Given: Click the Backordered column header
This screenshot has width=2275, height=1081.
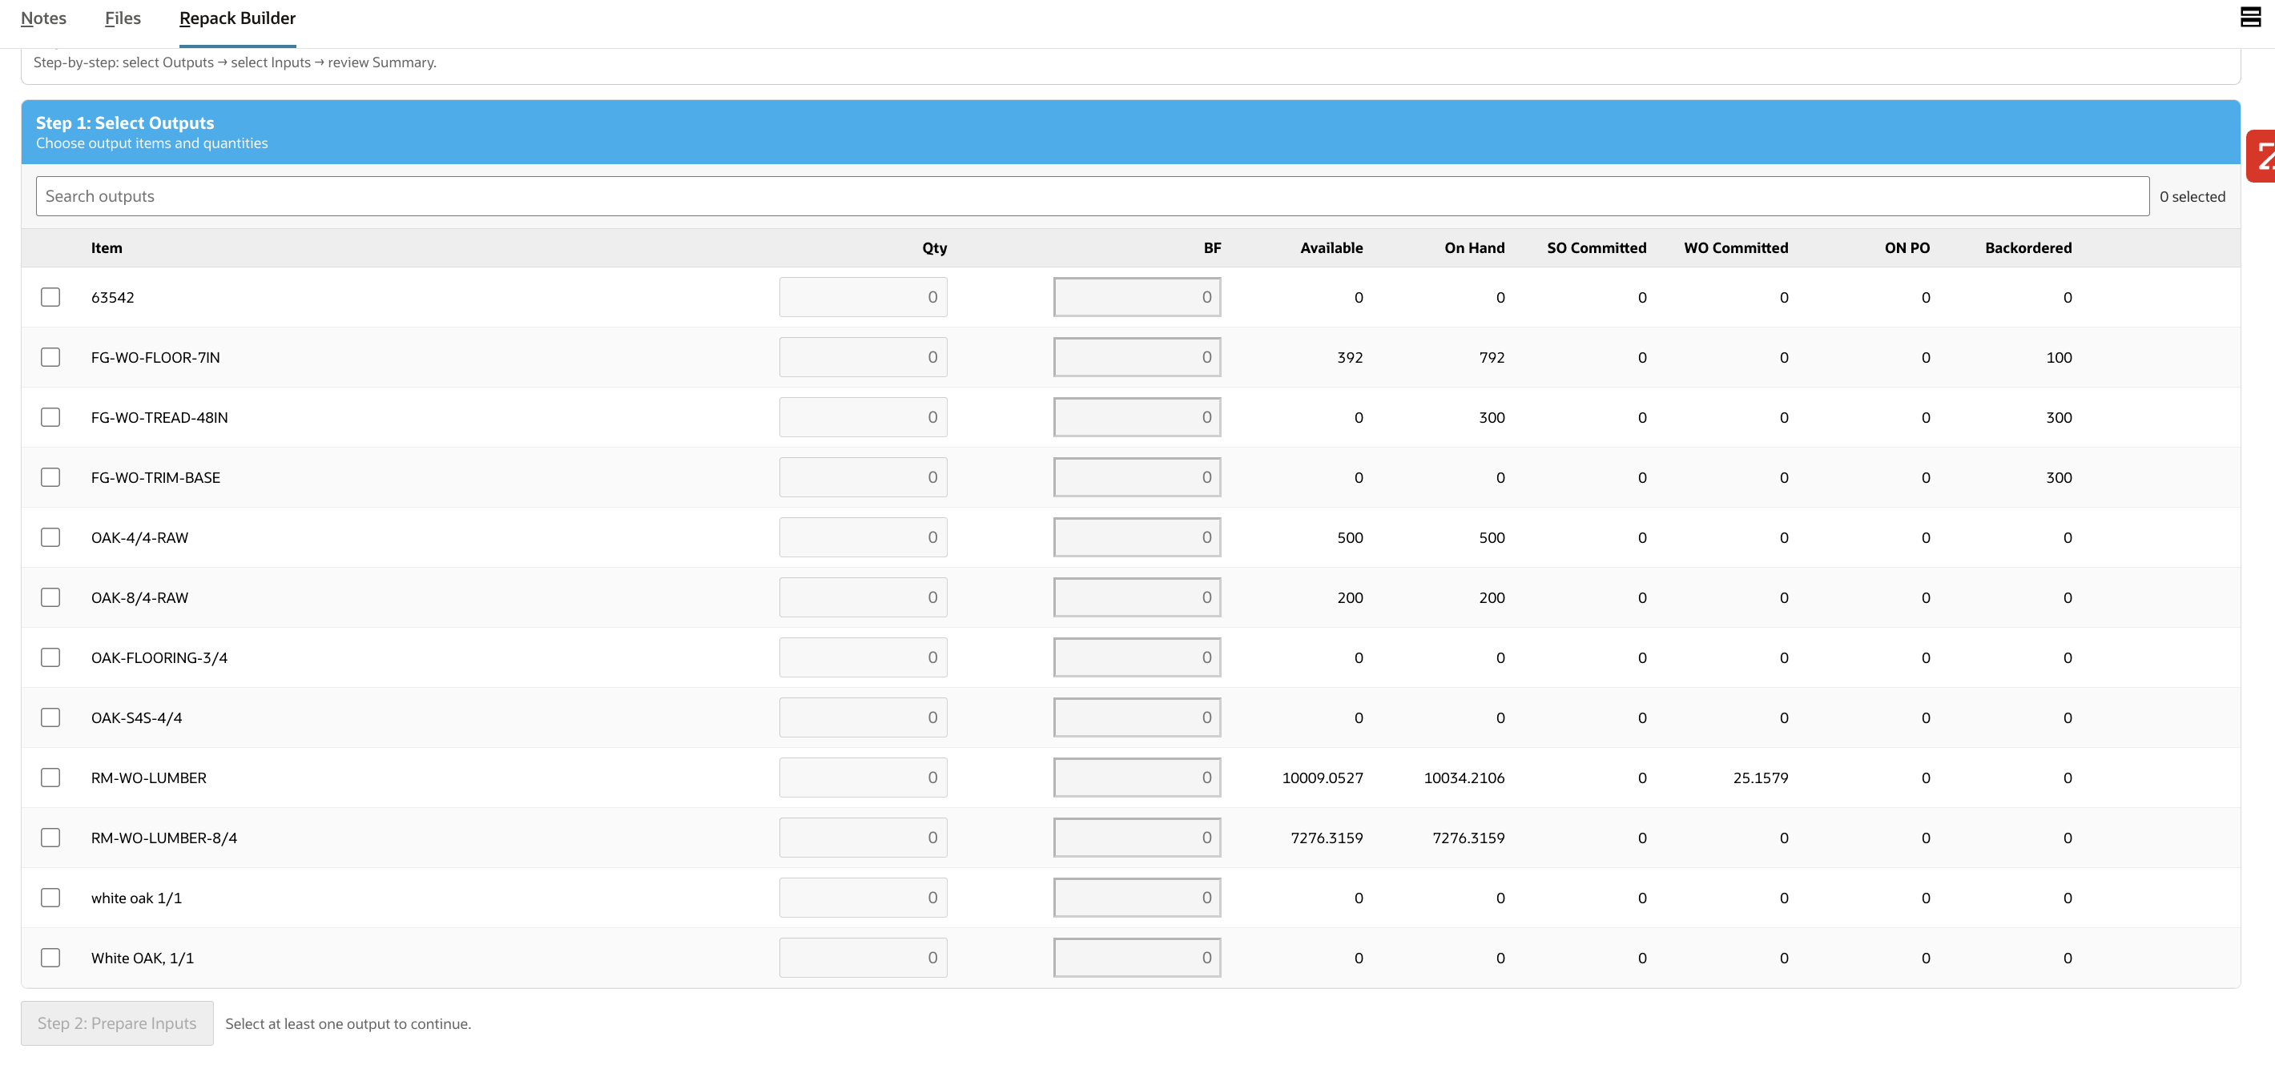Looking at the screenshot, I should [2027, 248].
